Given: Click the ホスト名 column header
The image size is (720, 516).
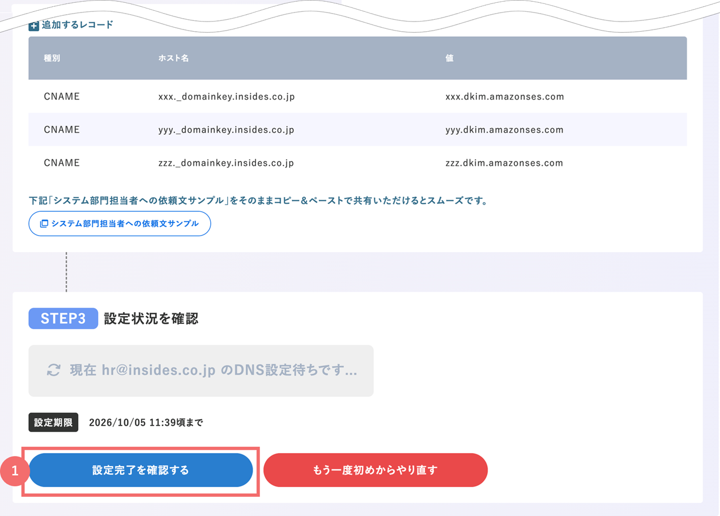Looking at the screenshot, I should coord(173,58).
